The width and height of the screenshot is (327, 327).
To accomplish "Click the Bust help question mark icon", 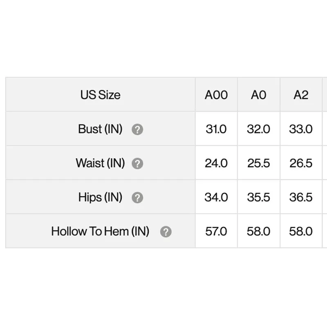I will click(x=137, y=130).
